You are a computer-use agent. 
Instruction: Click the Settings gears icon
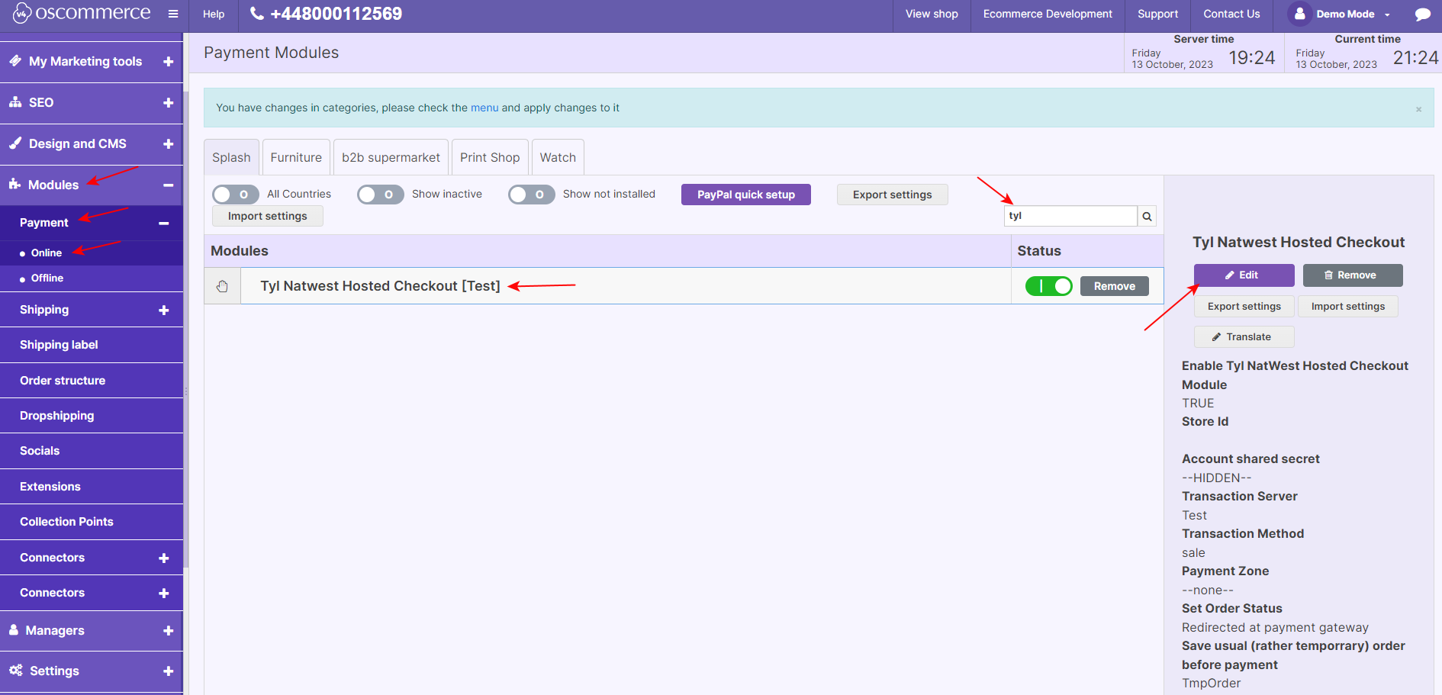click(x=15, y=671)
